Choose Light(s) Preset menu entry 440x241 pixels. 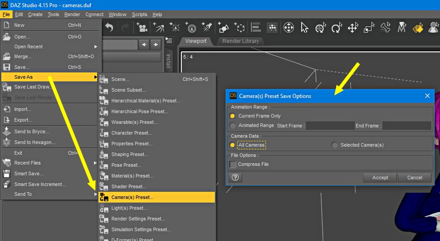tap(157, 208)
